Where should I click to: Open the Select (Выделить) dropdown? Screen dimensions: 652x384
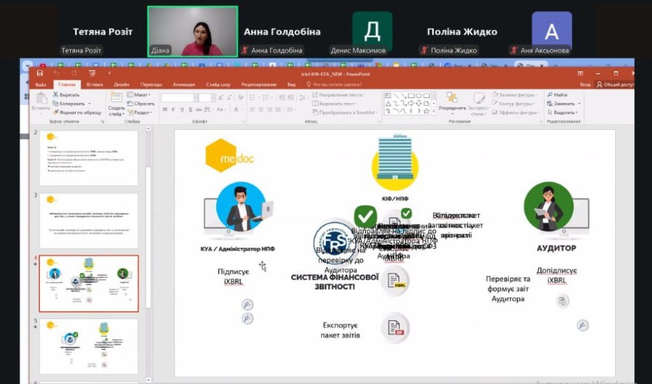tap(563, 112)
